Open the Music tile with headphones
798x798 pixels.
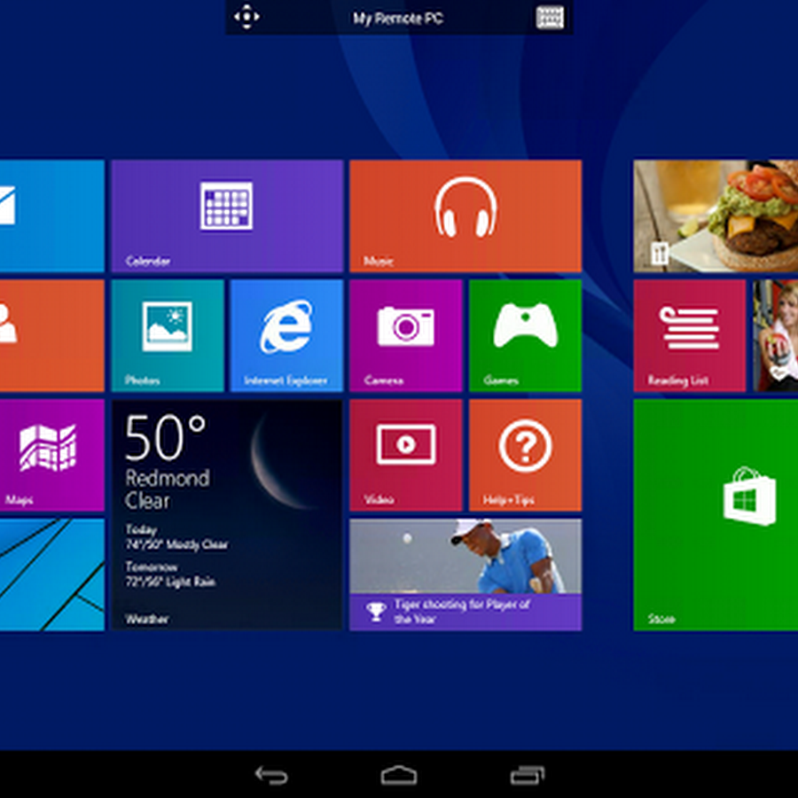[x=465, y=215]
